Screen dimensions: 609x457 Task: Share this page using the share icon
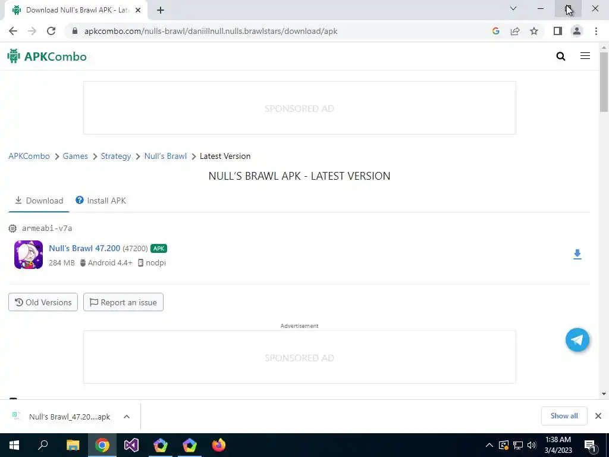[515, 31]
